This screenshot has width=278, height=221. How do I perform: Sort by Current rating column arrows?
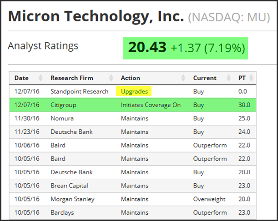(230, 78)
